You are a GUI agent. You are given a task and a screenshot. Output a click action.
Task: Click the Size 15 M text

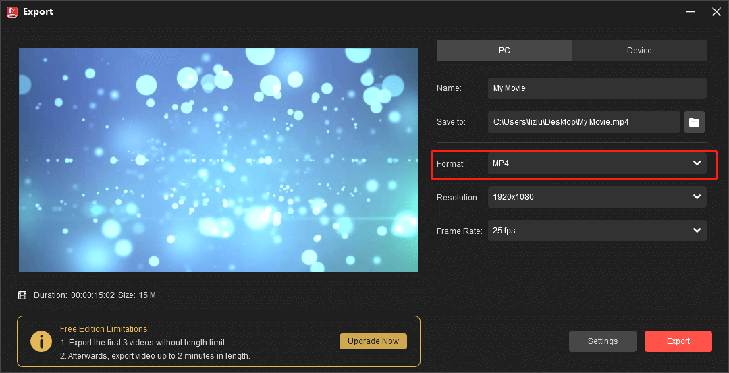point(136,295)
